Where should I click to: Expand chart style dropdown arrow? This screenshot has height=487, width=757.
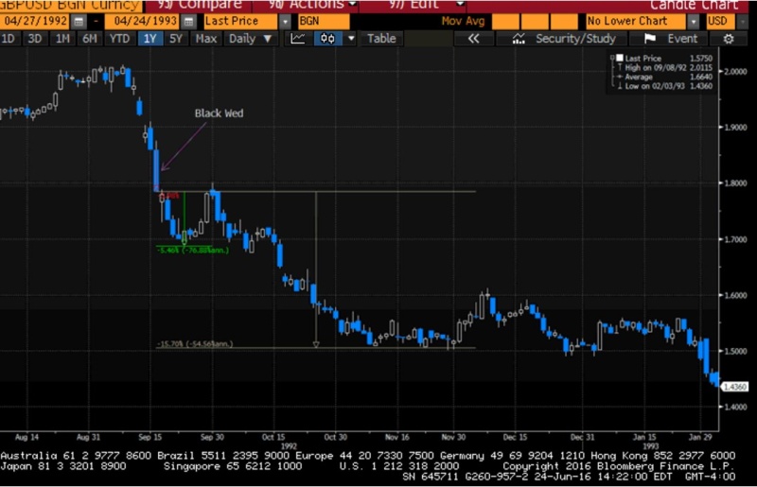(351, 39)
